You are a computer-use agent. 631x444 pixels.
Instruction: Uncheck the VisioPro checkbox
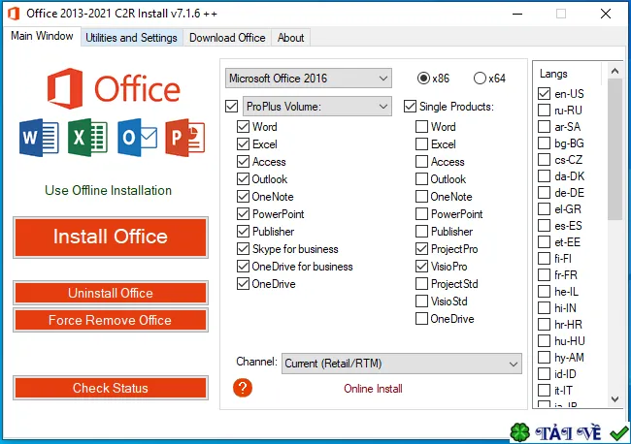(x=421, y=267)
